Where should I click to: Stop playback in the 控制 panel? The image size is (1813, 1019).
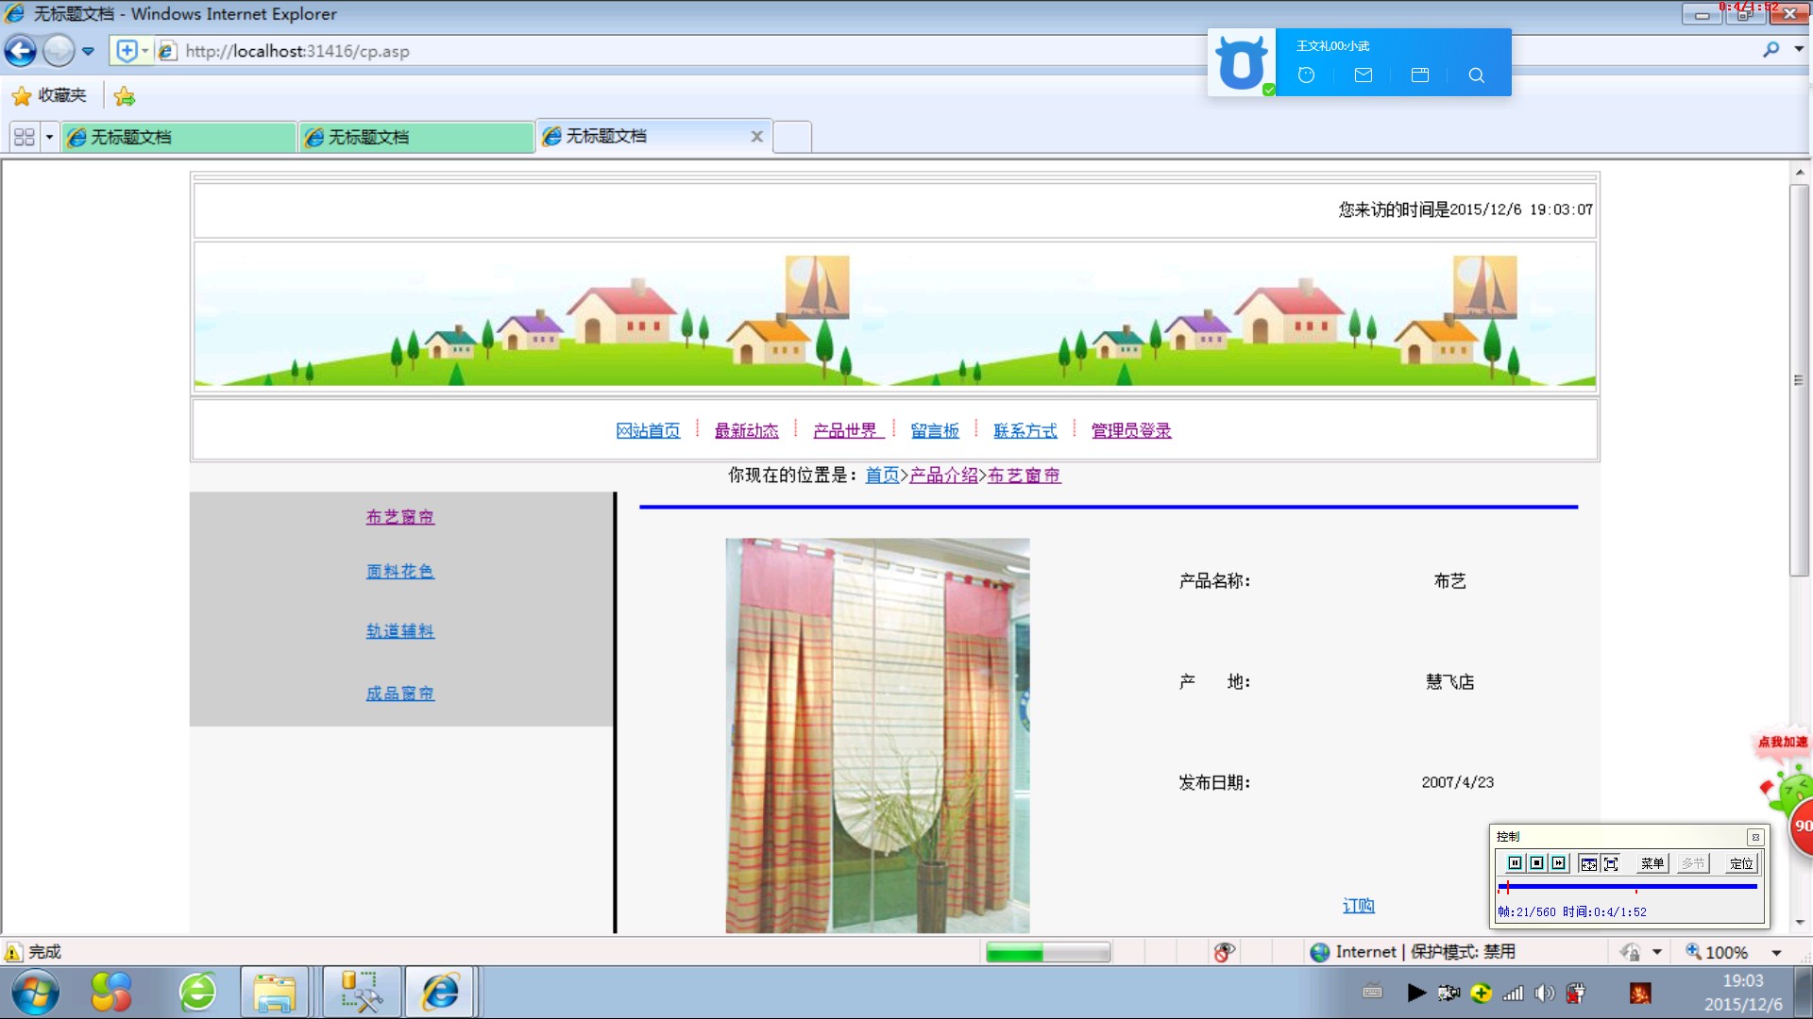click(x=1536, y=863)
